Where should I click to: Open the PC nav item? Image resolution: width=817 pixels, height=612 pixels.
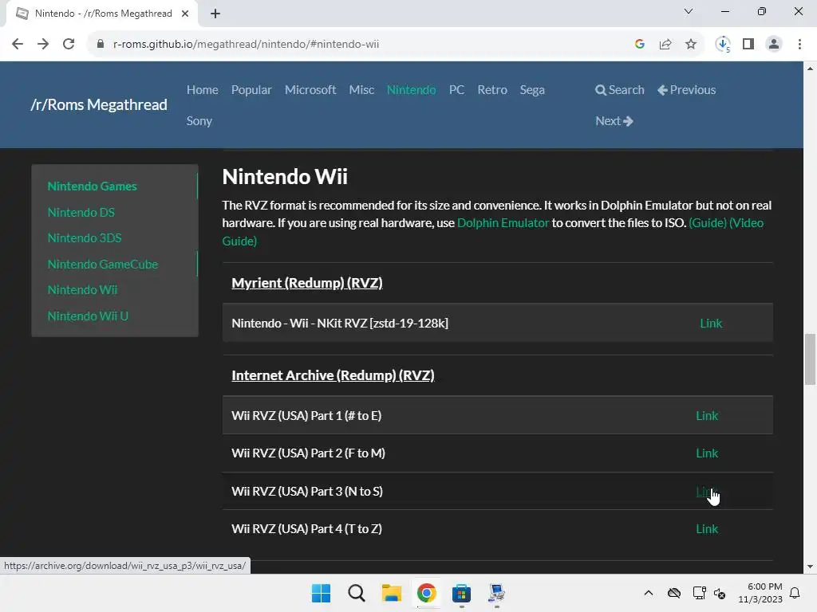456,89
